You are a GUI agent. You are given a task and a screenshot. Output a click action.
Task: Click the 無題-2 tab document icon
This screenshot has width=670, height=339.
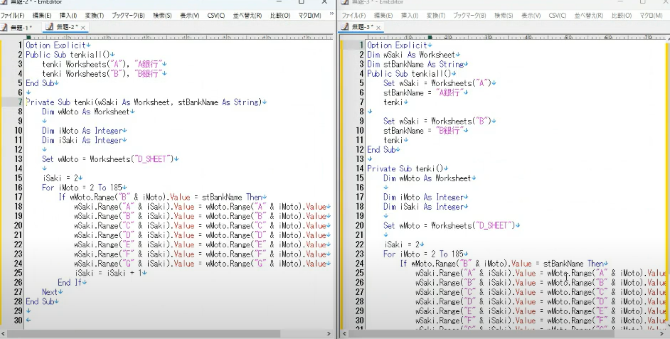tap(48, 28)
